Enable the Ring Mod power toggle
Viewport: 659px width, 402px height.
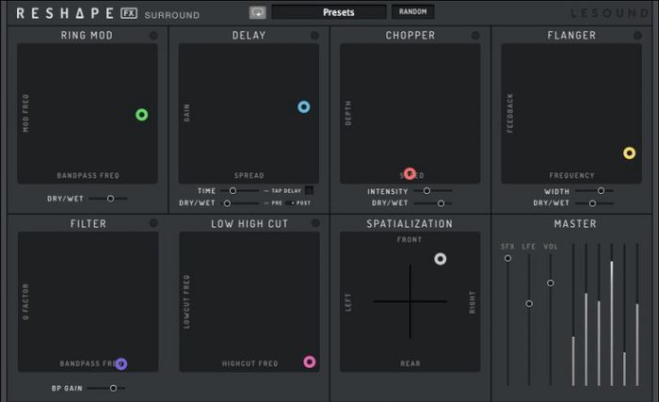(153, 36)
